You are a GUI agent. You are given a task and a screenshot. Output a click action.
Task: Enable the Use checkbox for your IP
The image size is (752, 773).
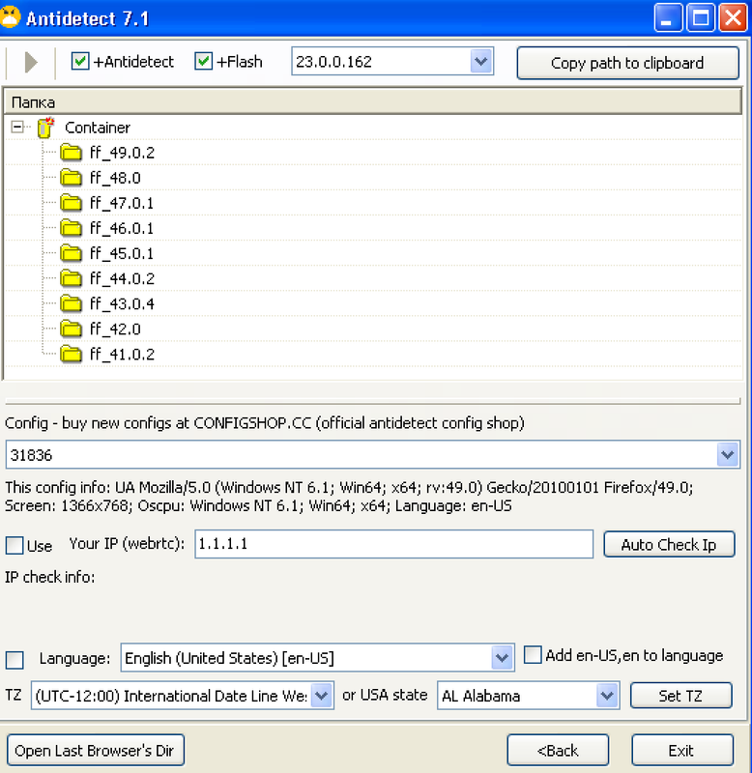(14, 546)
